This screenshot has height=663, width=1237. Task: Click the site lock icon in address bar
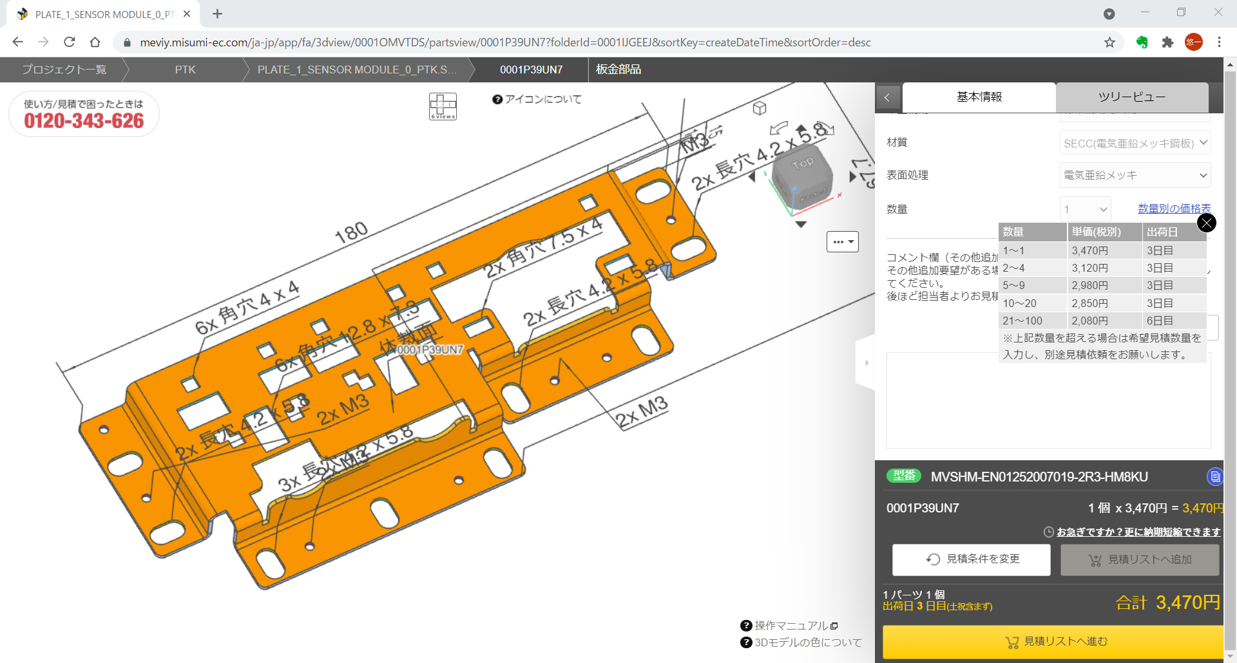[x=127, y=42]
